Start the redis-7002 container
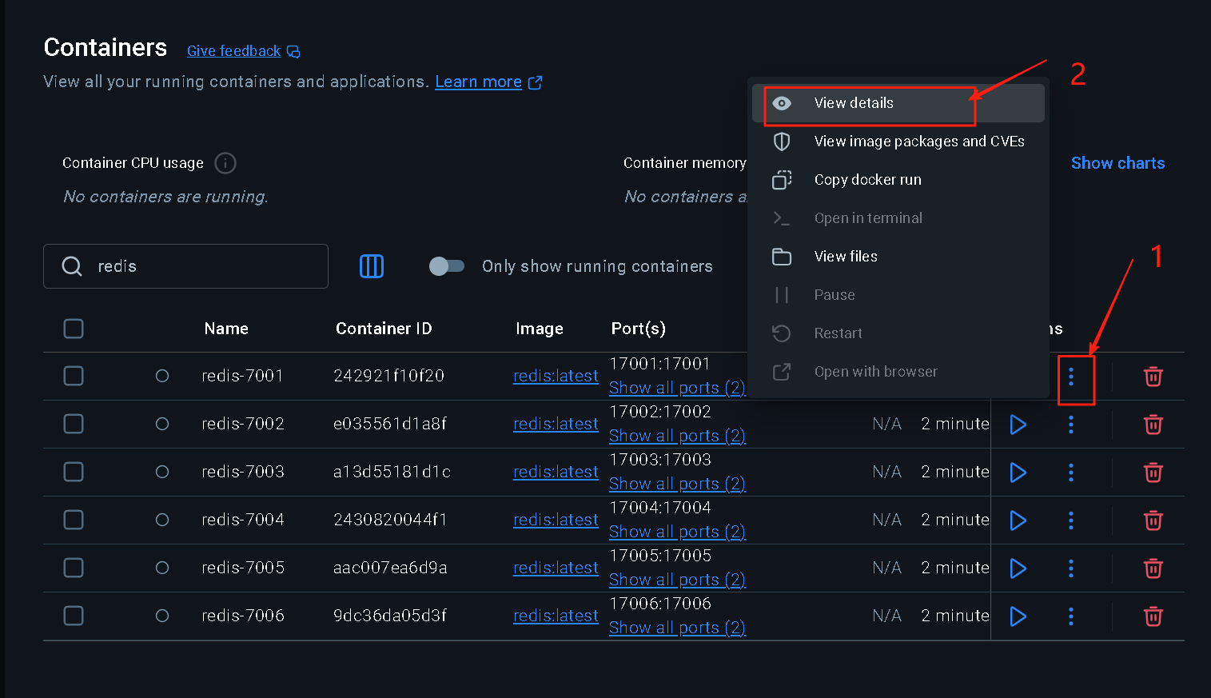Viewport: 1211px width, 698px height. pos(1018,425)
